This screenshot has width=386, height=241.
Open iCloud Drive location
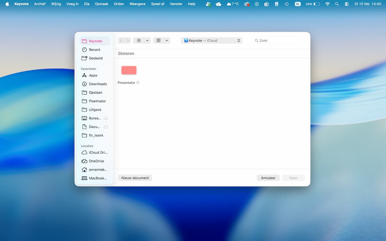click(98, 153)
